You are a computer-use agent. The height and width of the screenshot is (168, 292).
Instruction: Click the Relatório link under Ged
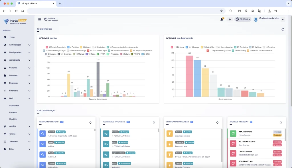pos(13,119)
